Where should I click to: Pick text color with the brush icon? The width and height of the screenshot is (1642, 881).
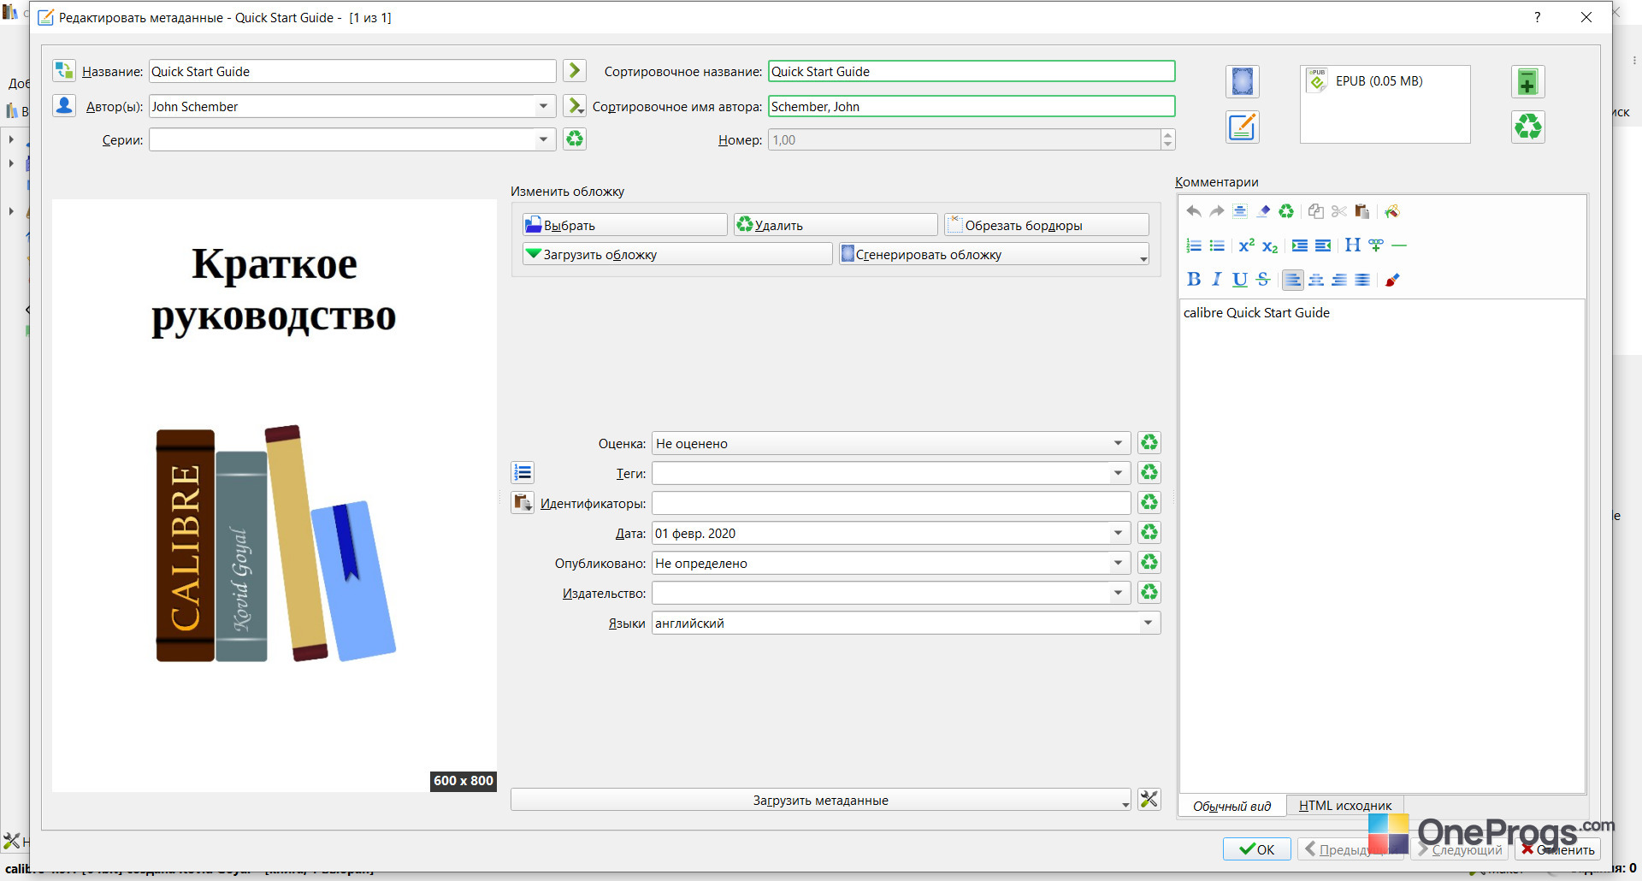(1392, 280)
